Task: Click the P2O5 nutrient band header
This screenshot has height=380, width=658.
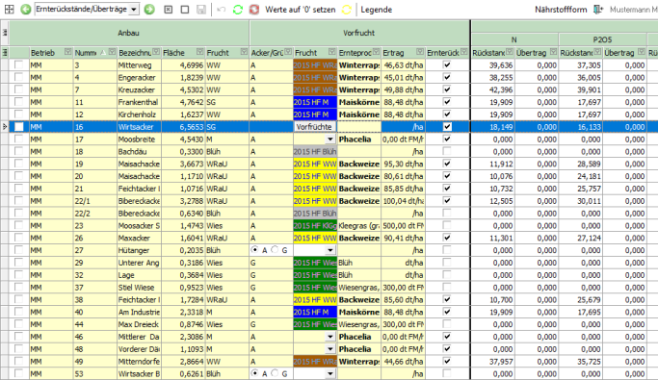Action: [602, 39]
